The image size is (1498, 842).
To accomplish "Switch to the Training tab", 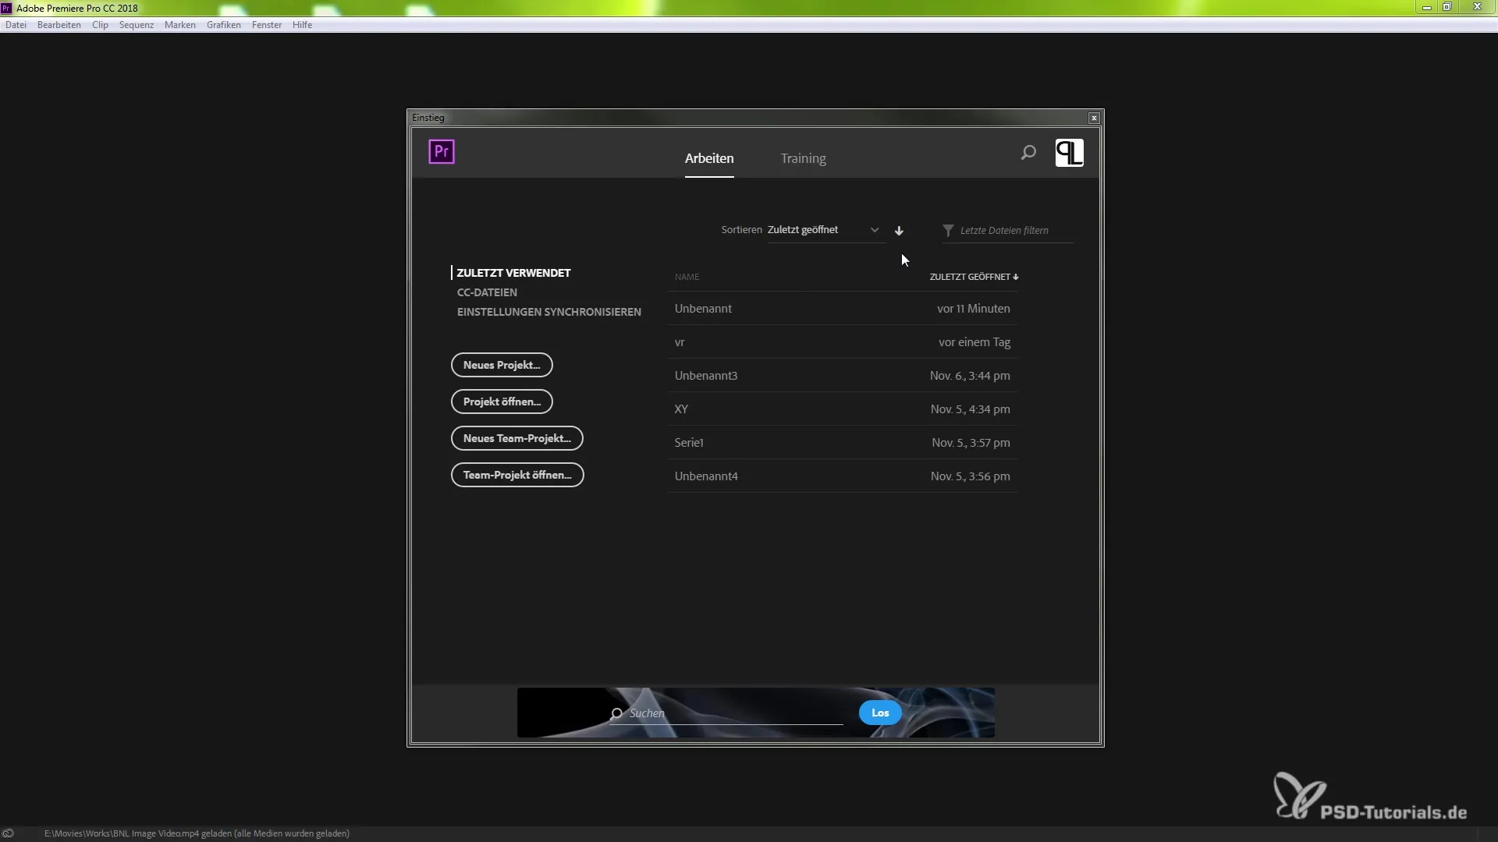I will coord(803,158).
